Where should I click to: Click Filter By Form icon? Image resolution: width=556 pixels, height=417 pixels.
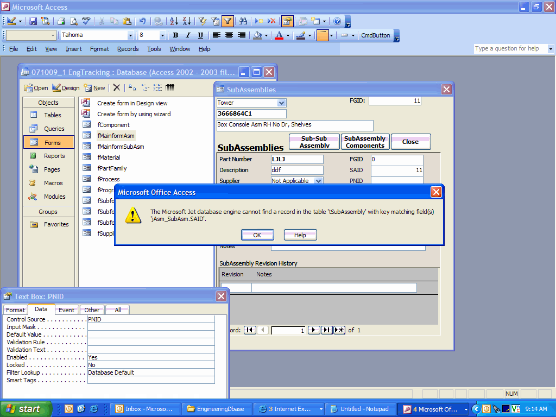215,21
